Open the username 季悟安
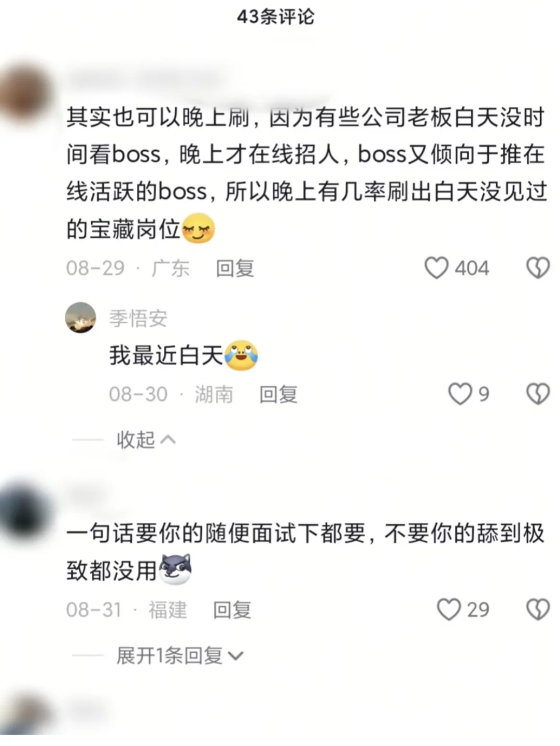The width and height of the screenshot is (560, 746). pyautogui.click(x=138, y=318)
